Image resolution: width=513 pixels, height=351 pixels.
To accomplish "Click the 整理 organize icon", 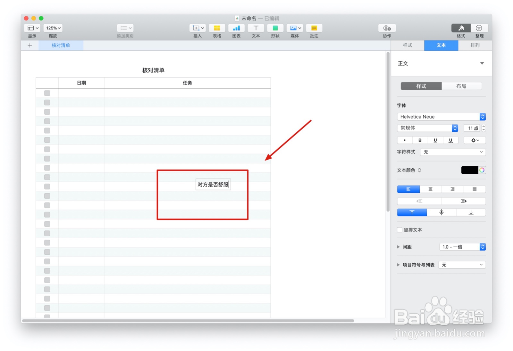I will pyautogui.click(x=479, y=28).
